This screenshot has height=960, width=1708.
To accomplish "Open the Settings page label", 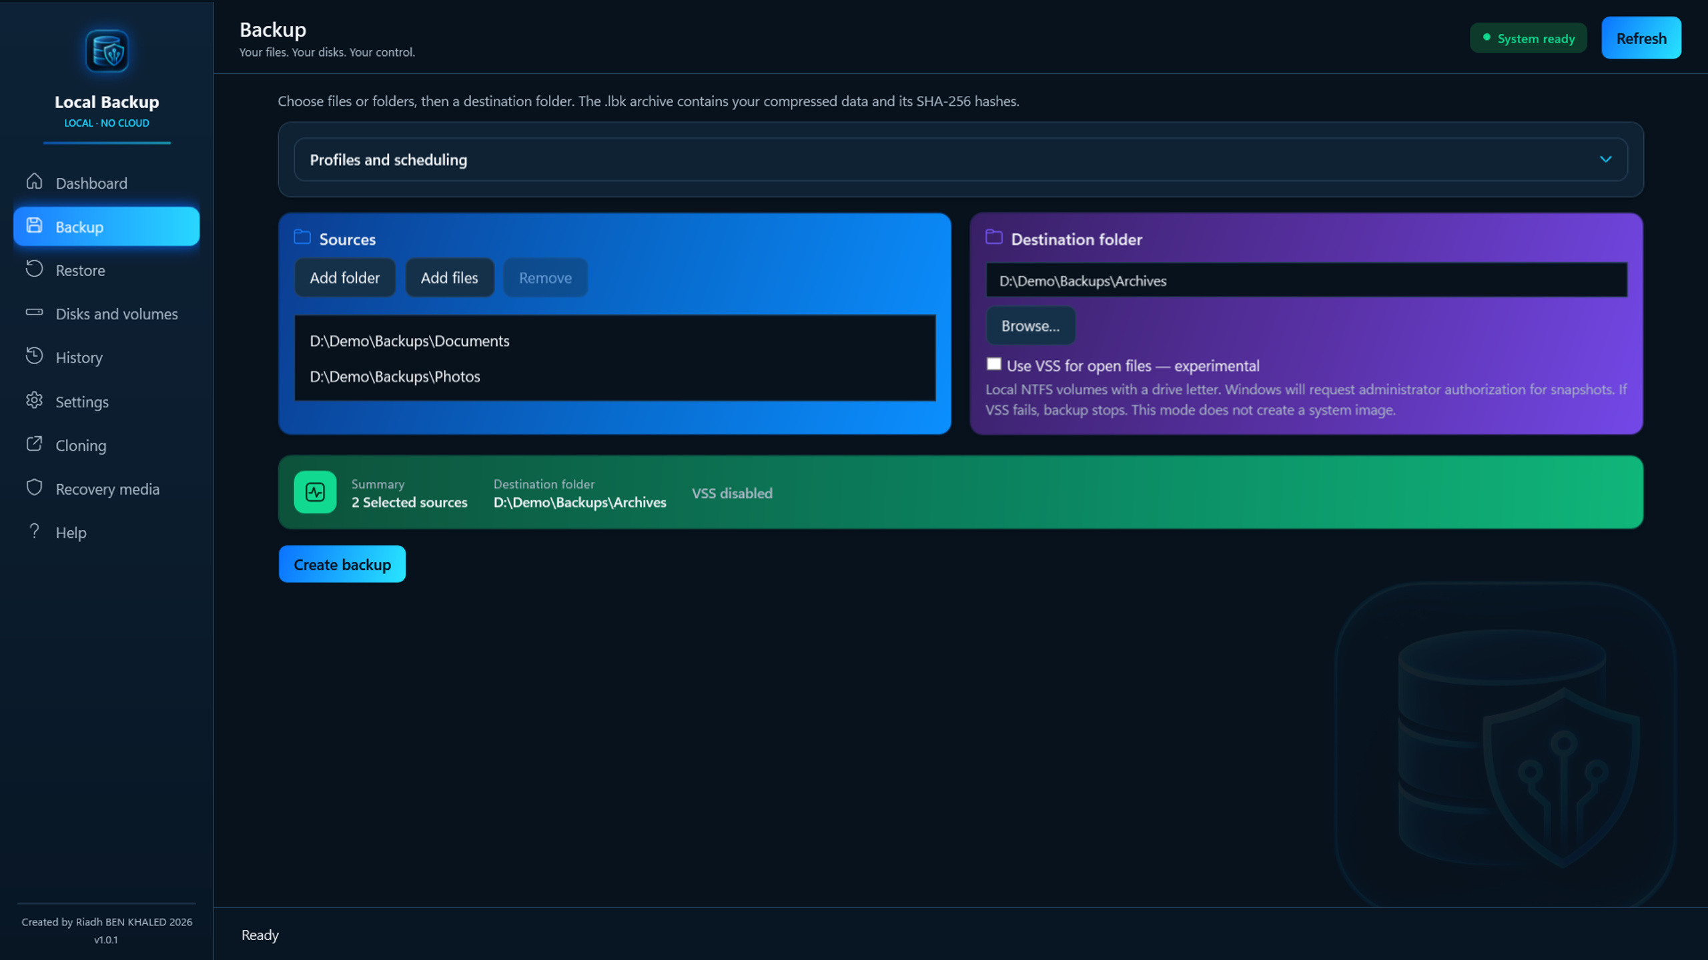I will coord(82,401).
